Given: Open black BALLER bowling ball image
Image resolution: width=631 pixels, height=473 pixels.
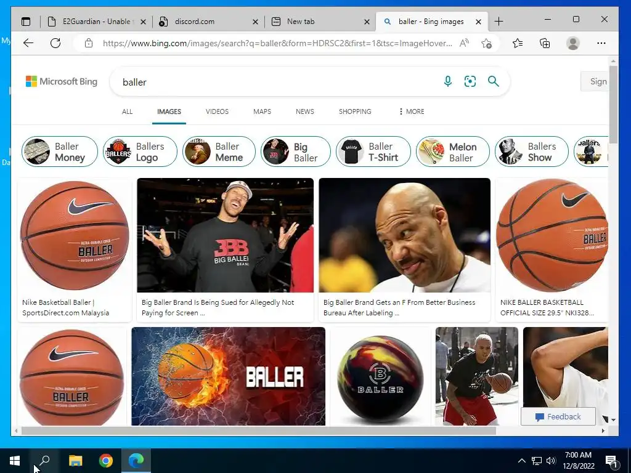Looking at the screenshot, I should point(380,376).
